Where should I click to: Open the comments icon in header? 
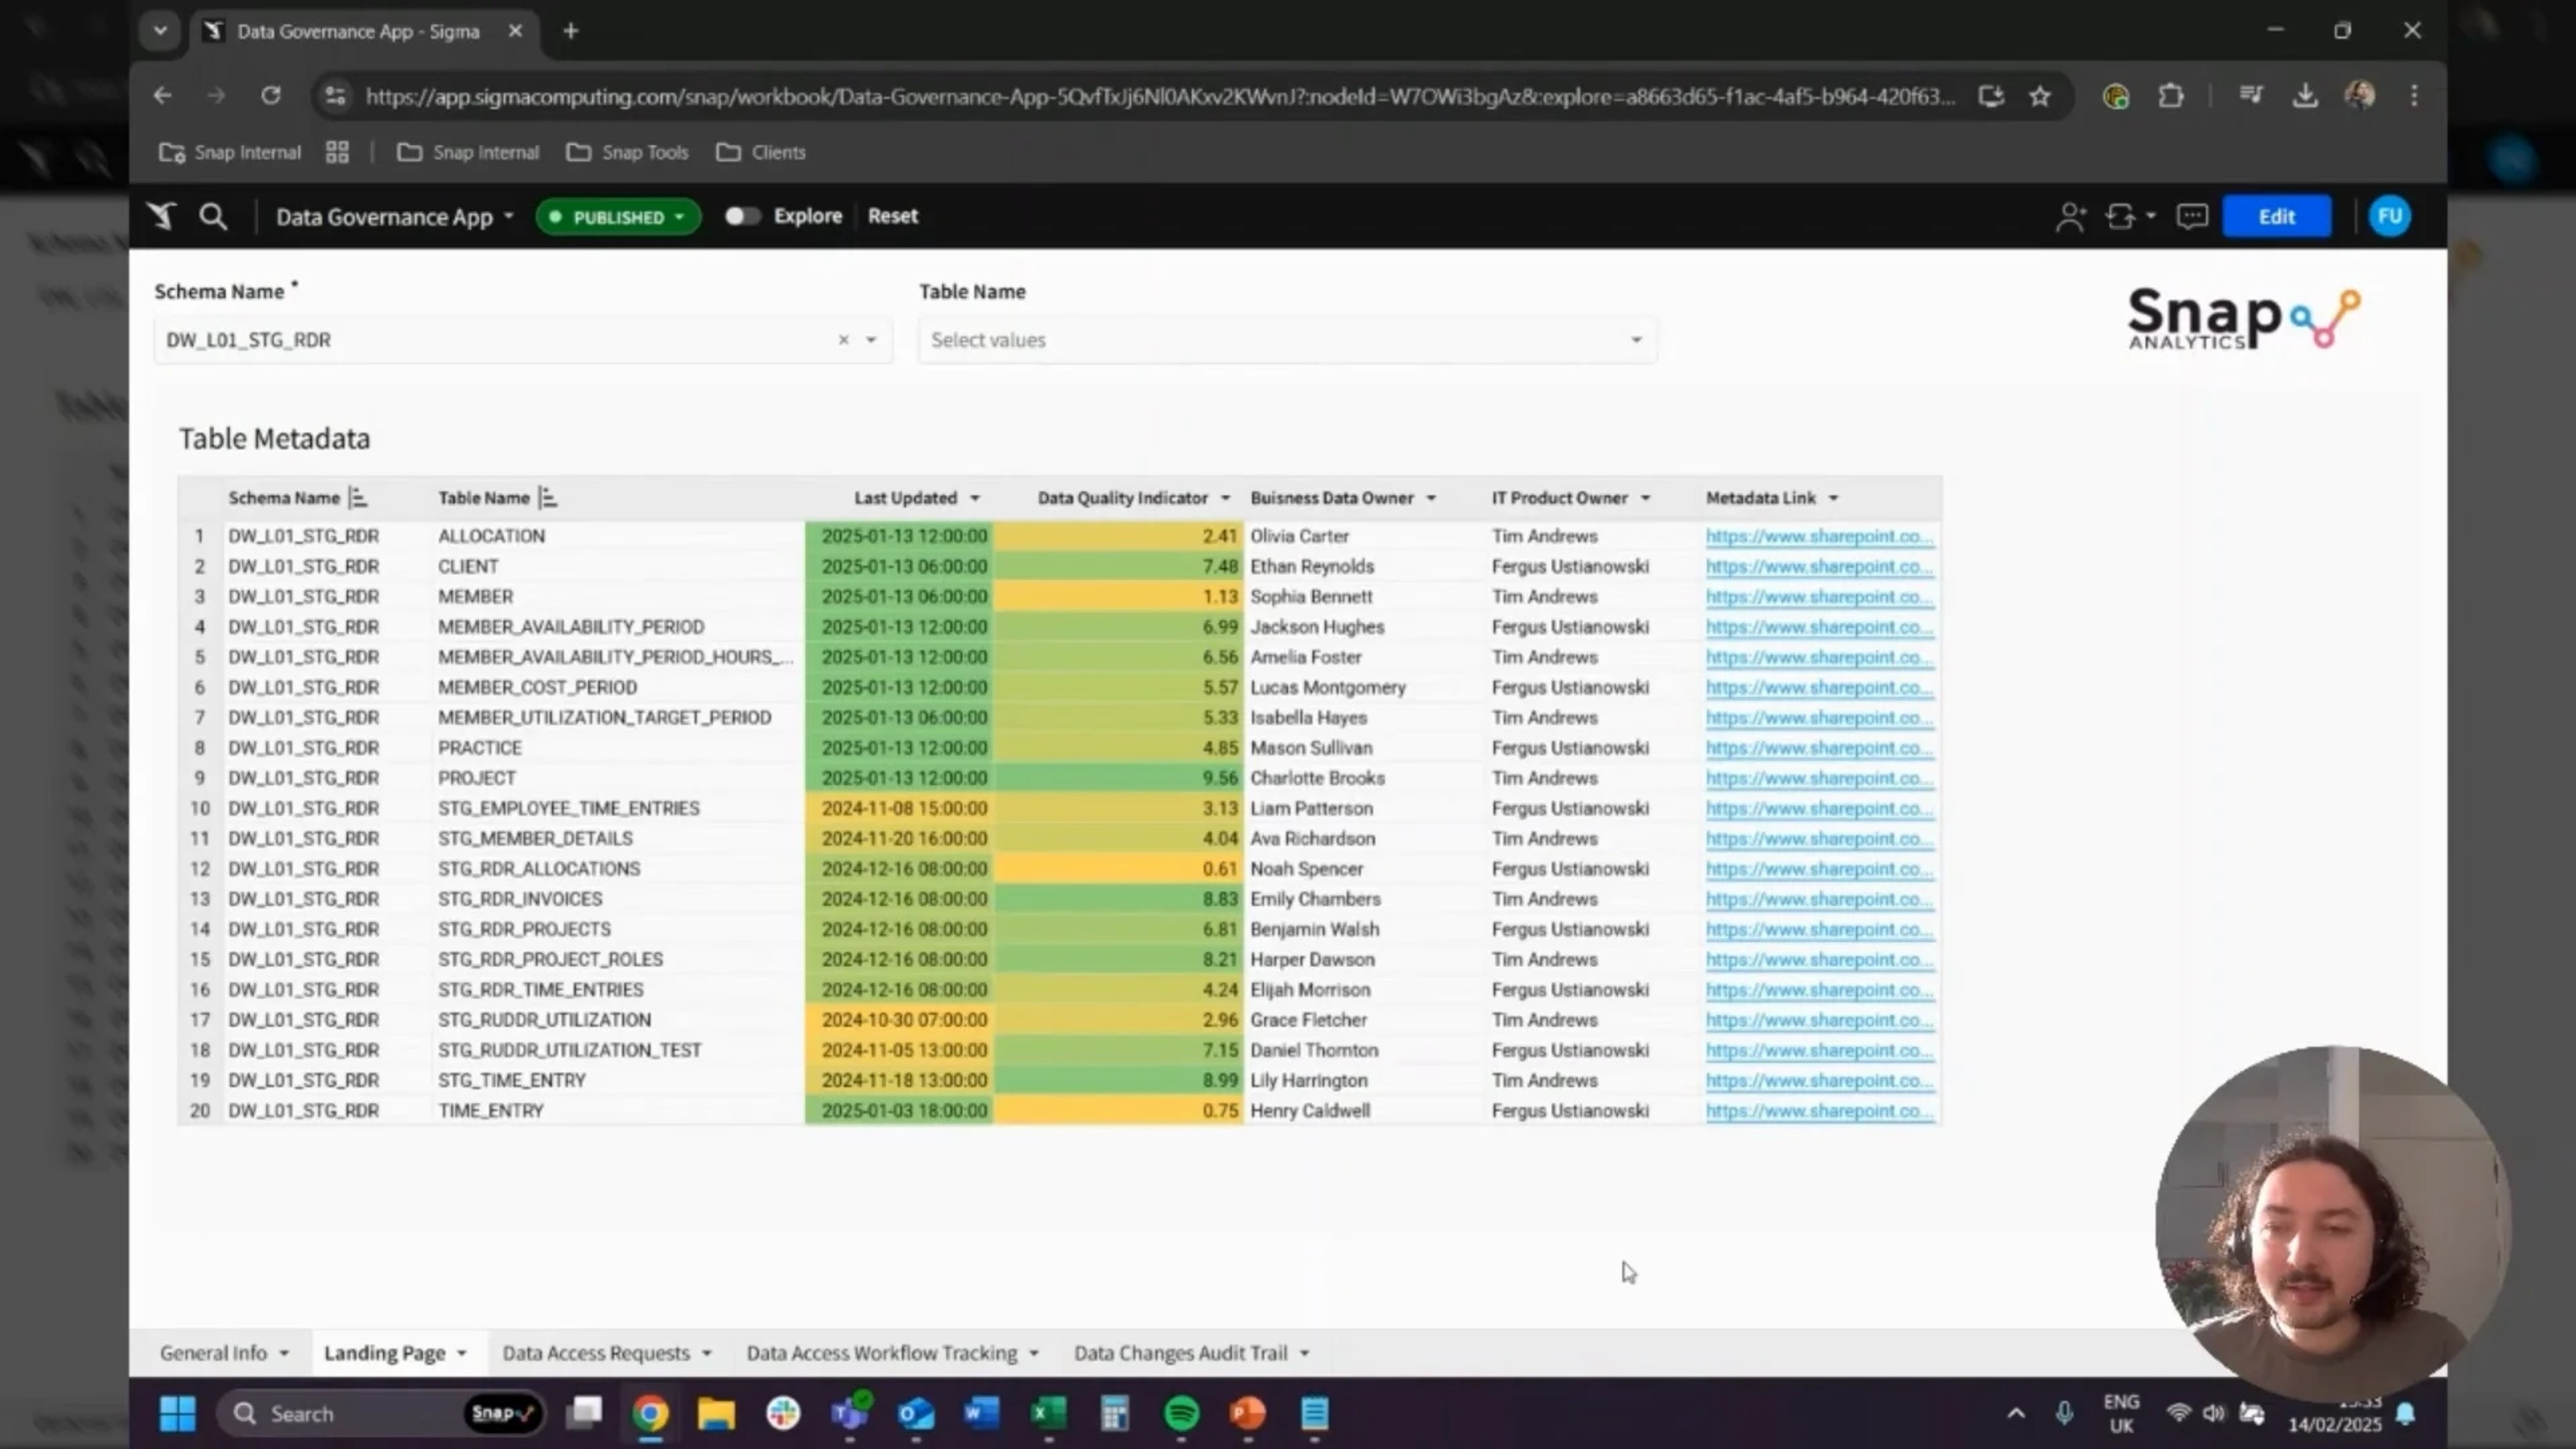pyautogui.click(x=2192, y=216)
